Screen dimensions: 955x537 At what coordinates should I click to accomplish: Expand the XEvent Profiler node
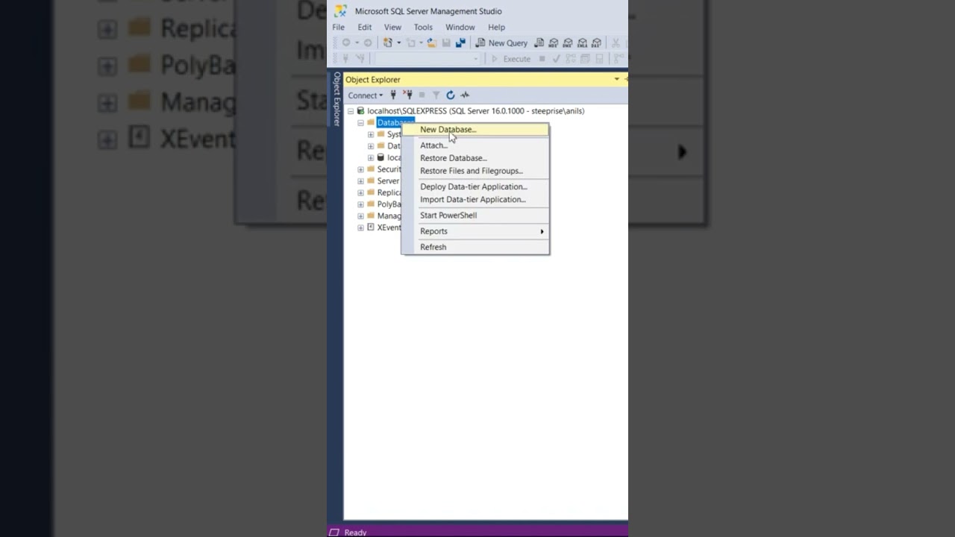(360, 227)
